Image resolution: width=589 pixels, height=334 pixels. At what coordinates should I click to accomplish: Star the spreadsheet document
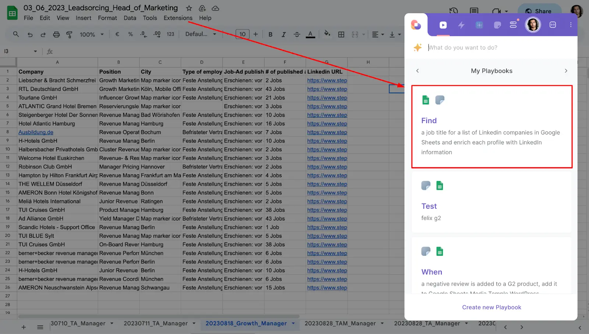(189, 8)
